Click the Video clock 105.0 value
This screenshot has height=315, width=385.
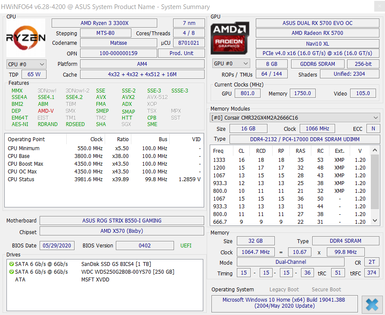point(363,93)
